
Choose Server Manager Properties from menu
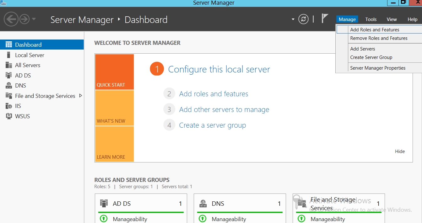coord(378,68)
